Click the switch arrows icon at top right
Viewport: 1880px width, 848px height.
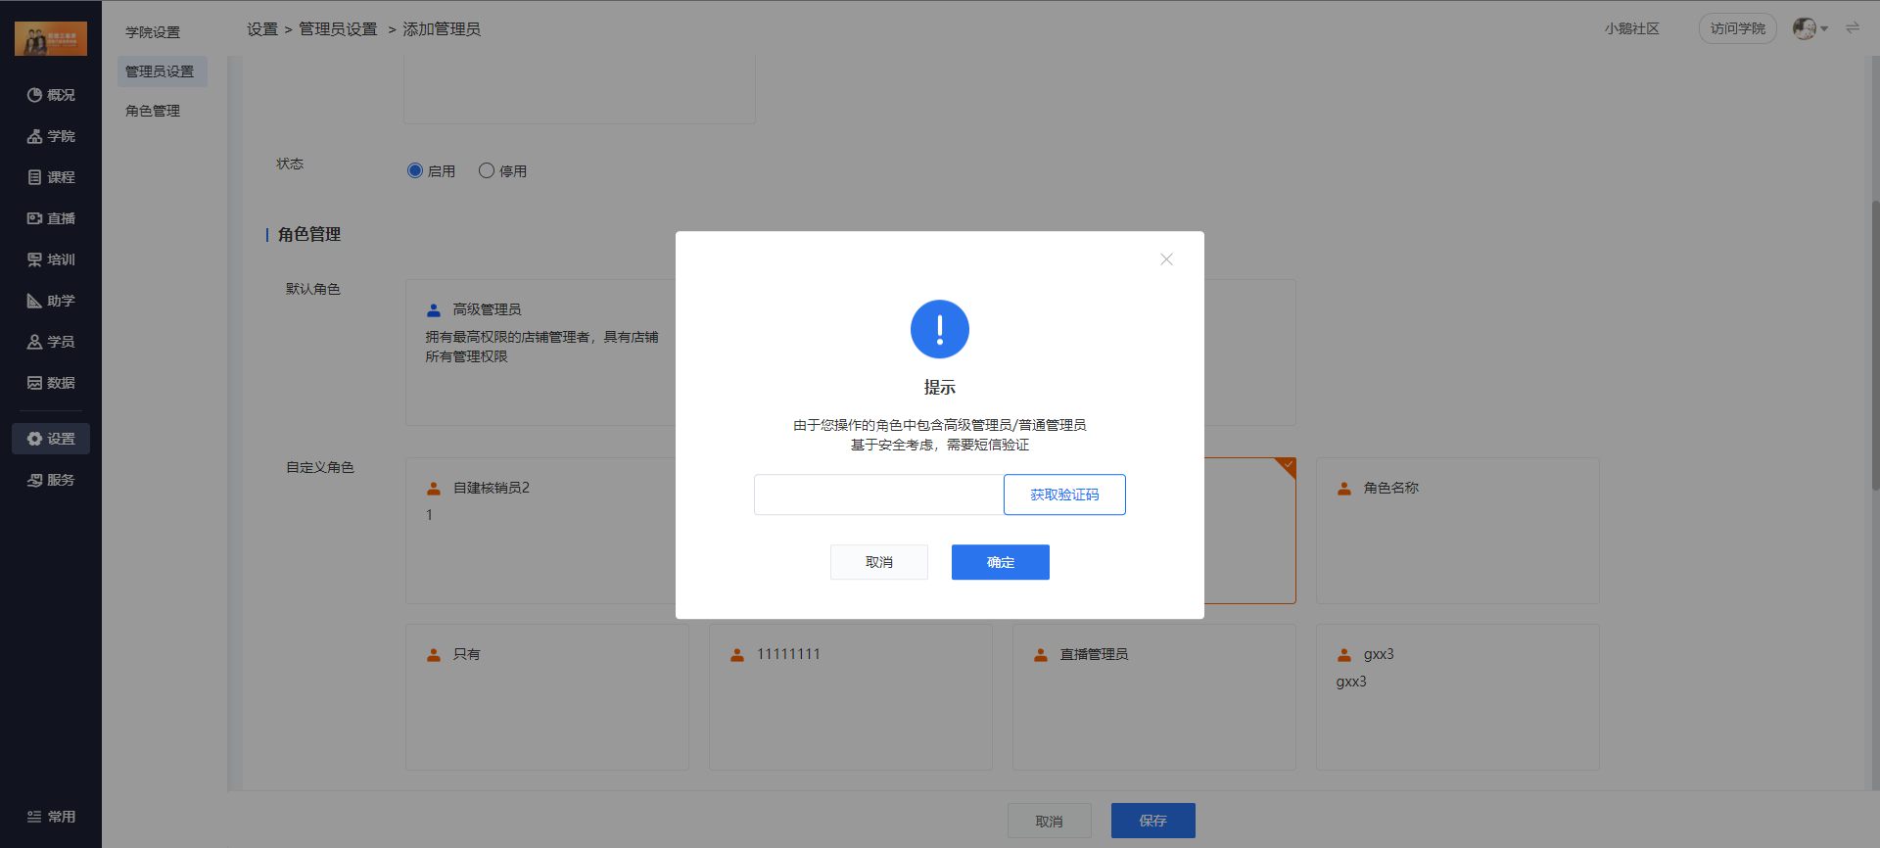click(x=1853, y=28)
